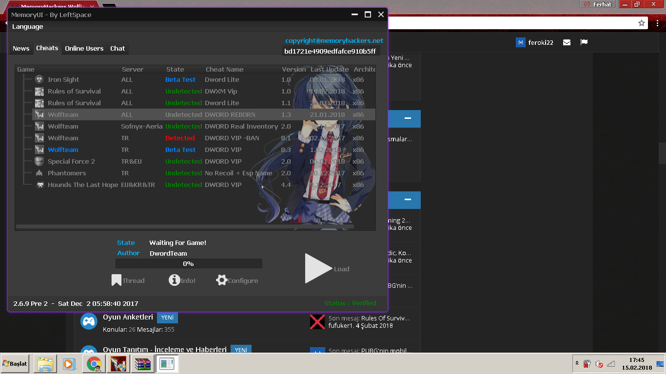This screenshot has width=666, height=374.
Task: Go to the Chat tab
Action: click(118, 48)
